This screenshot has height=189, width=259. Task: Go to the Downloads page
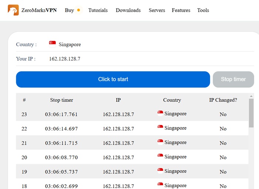128,10
